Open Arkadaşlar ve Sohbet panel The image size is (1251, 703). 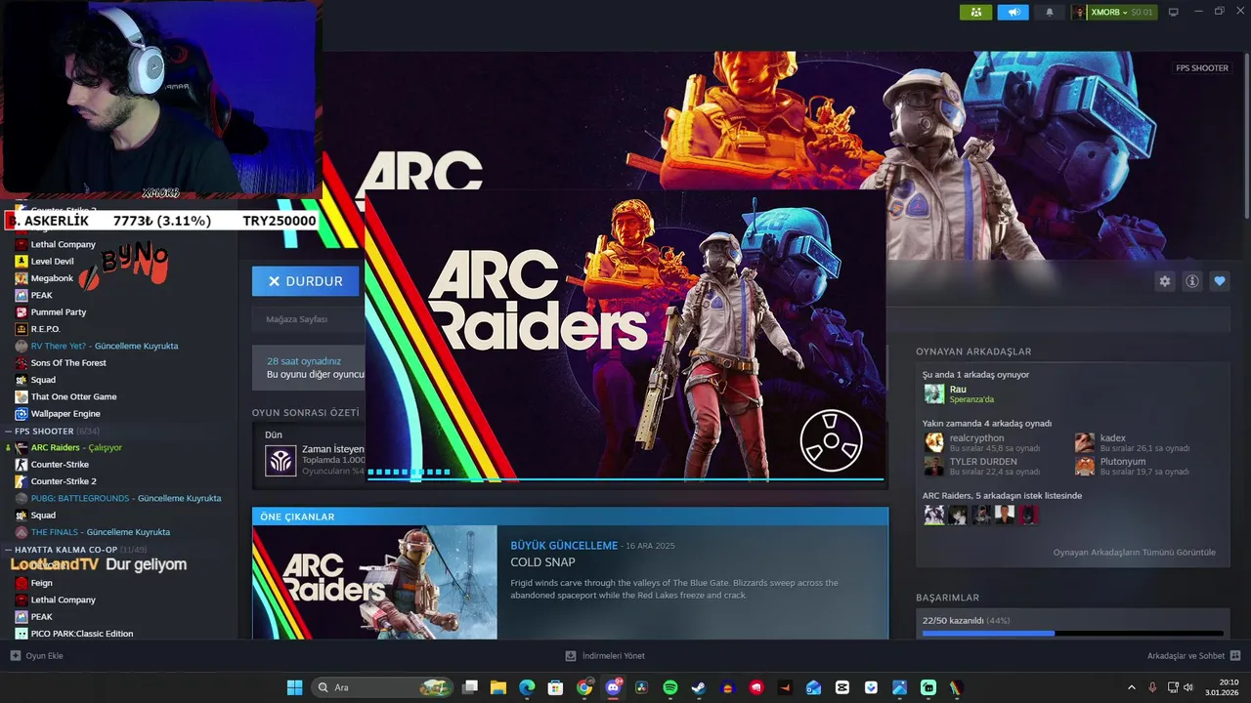(x=1193, y=656)
